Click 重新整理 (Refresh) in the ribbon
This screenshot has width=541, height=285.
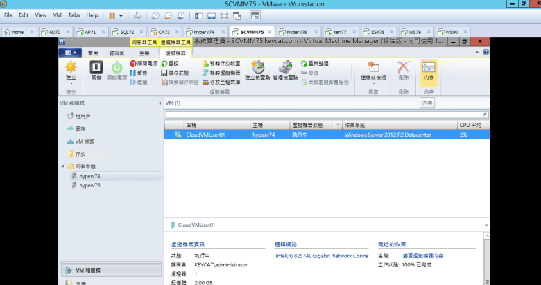pos(320,63)
